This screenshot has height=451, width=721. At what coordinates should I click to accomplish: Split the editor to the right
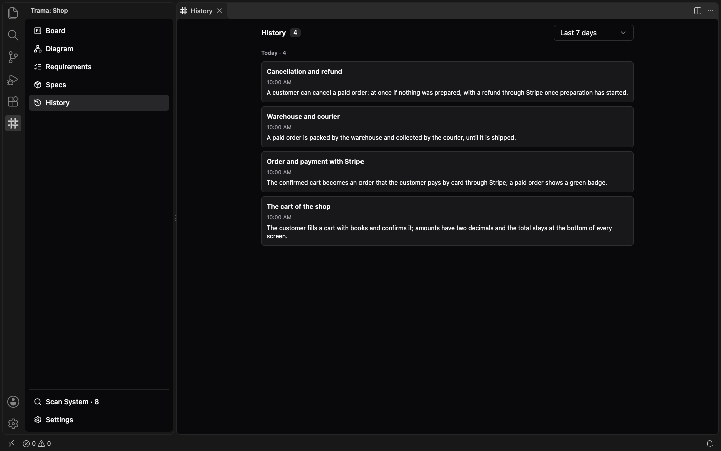(698, 11)
